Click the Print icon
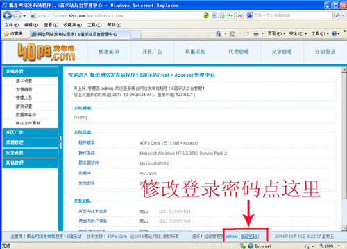The height and width of the screenshot is (249, 347). click(256, 34)
